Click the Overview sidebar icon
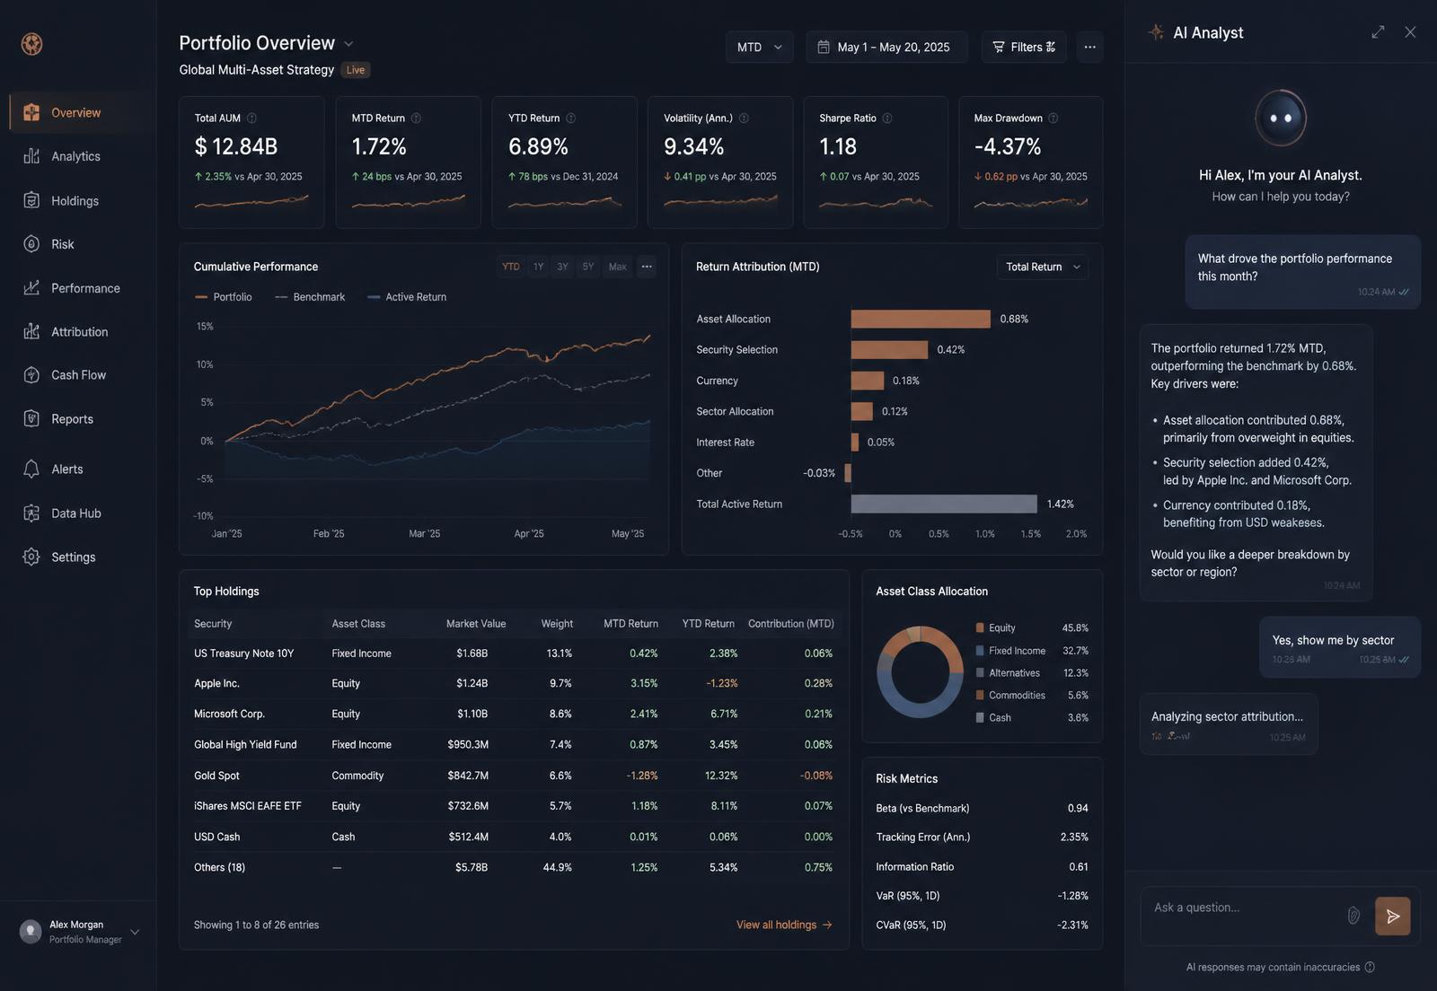This screenshot has width=1437, height=991. pos(31,112)
